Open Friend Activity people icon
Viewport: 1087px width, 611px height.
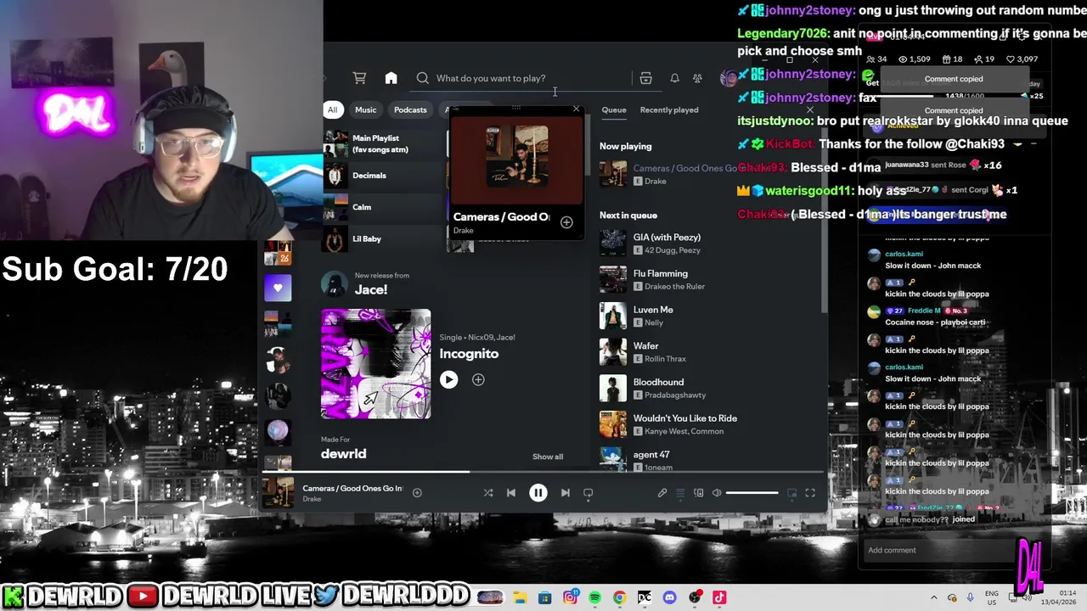point(697,78)
